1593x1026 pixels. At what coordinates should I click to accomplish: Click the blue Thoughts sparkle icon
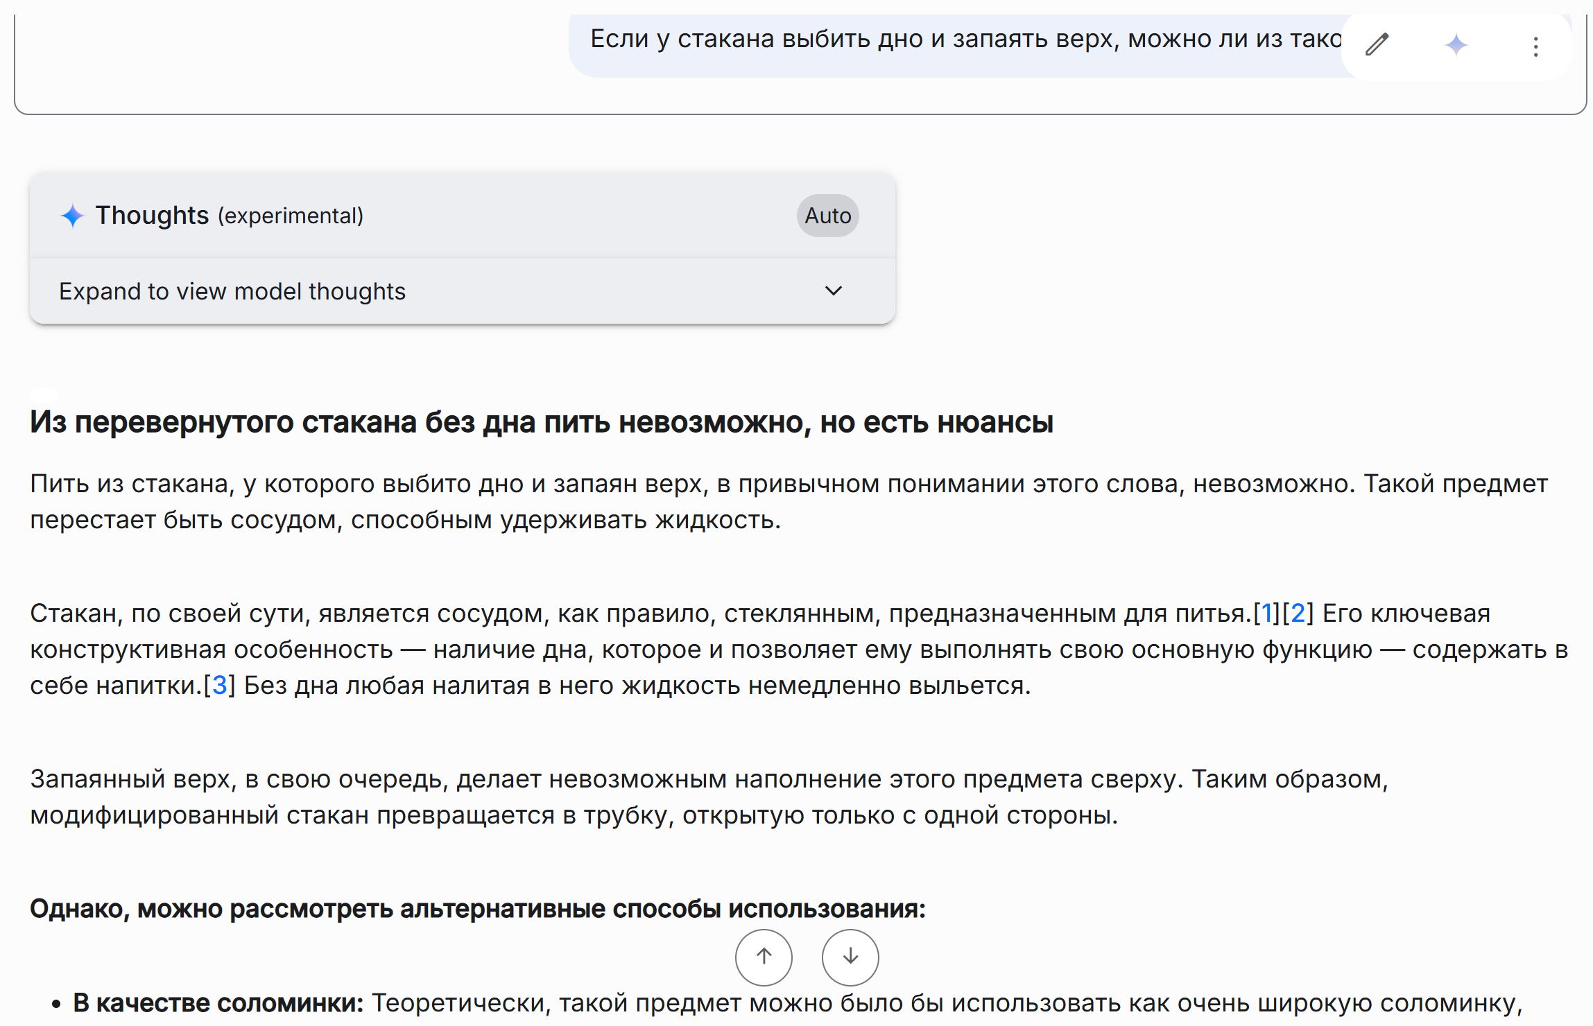coord(72,216)
